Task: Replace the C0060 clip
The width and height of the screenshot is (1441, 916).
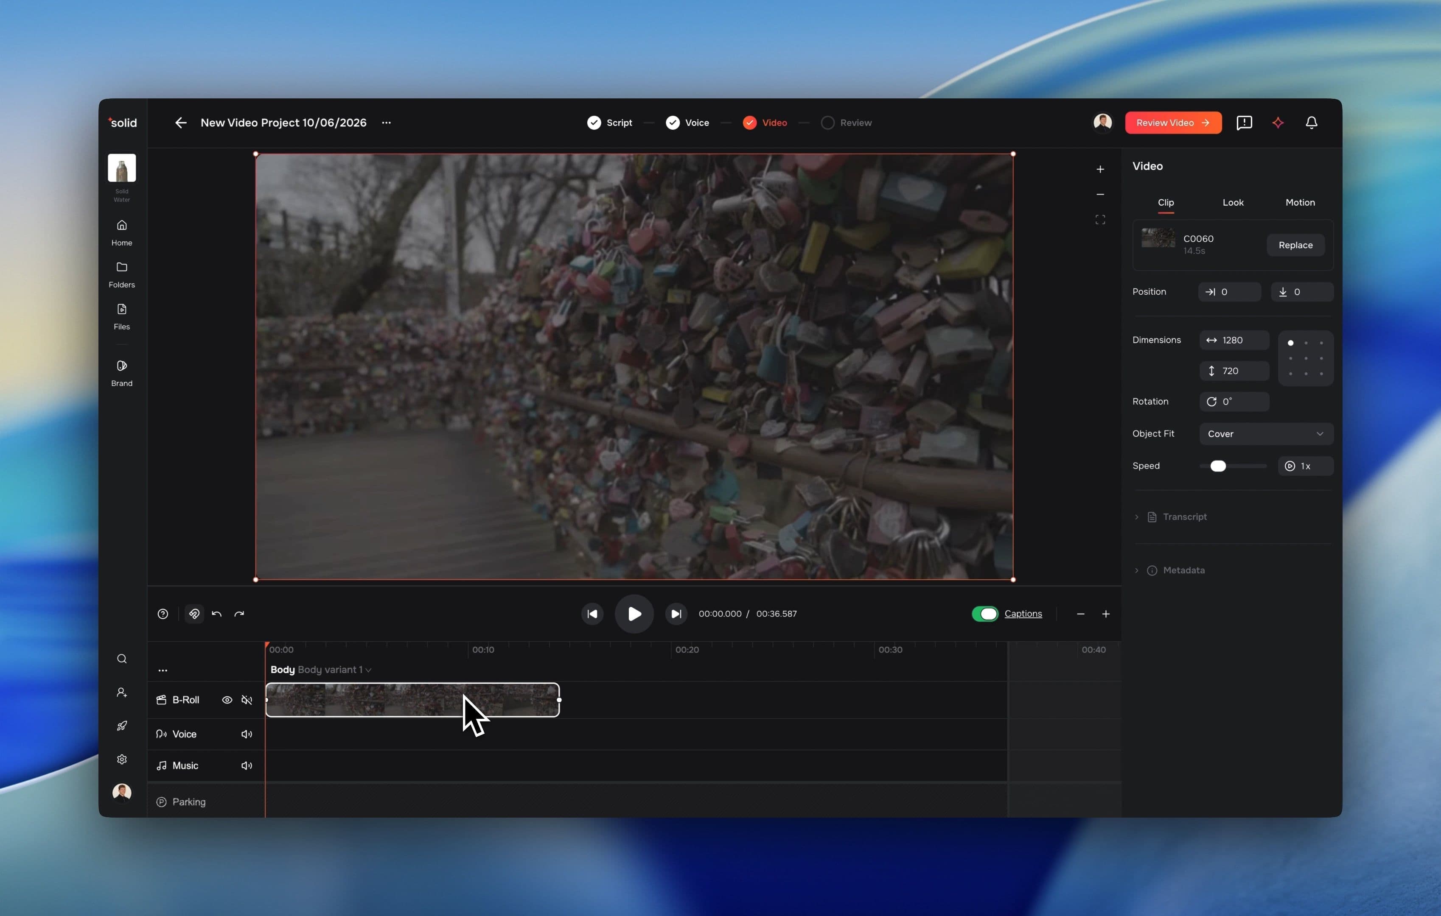Action: click(1295, 245)
